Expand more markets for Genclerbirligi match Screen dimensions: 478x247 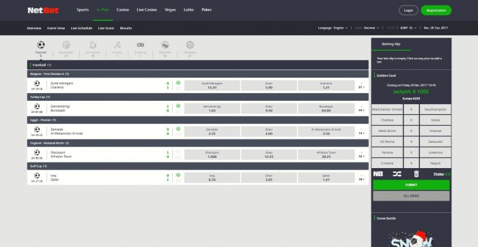361,110
